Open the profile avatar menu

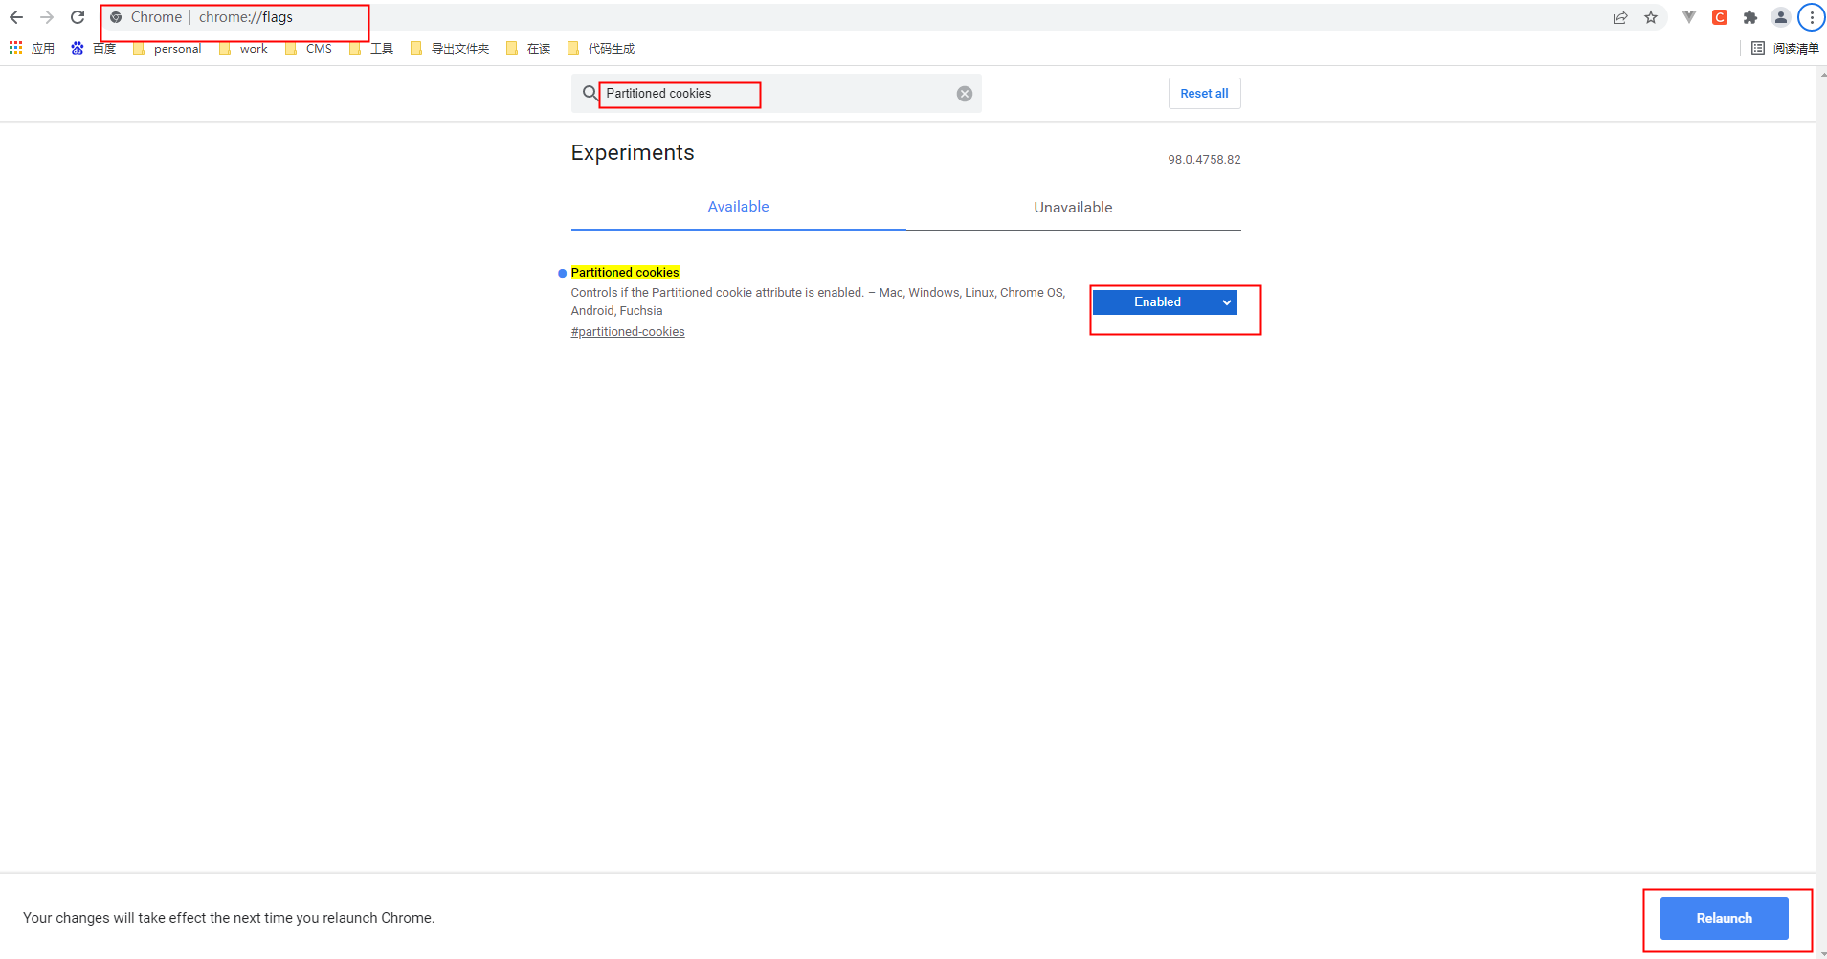(1781, 17)
